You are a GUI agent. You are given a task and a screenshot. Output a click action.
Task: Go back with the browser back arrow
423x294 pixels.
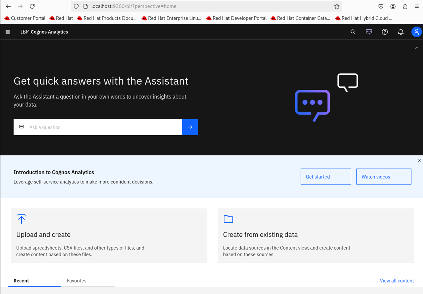[x=8, y=6]
